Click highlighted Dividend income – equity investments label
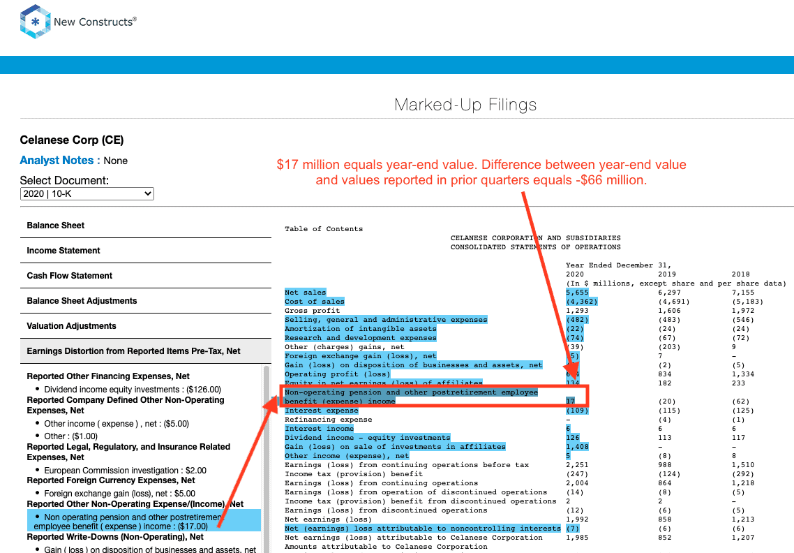 coord(367,438)
